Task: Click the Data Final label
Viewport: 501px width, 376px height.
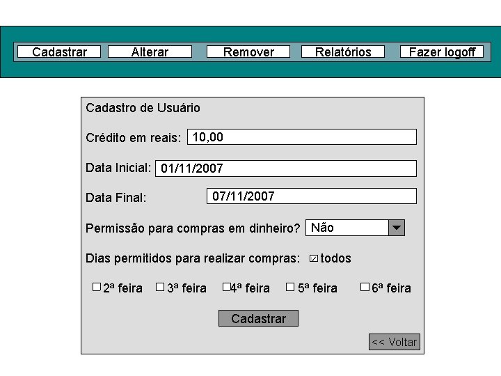Action: pos(116,198)
